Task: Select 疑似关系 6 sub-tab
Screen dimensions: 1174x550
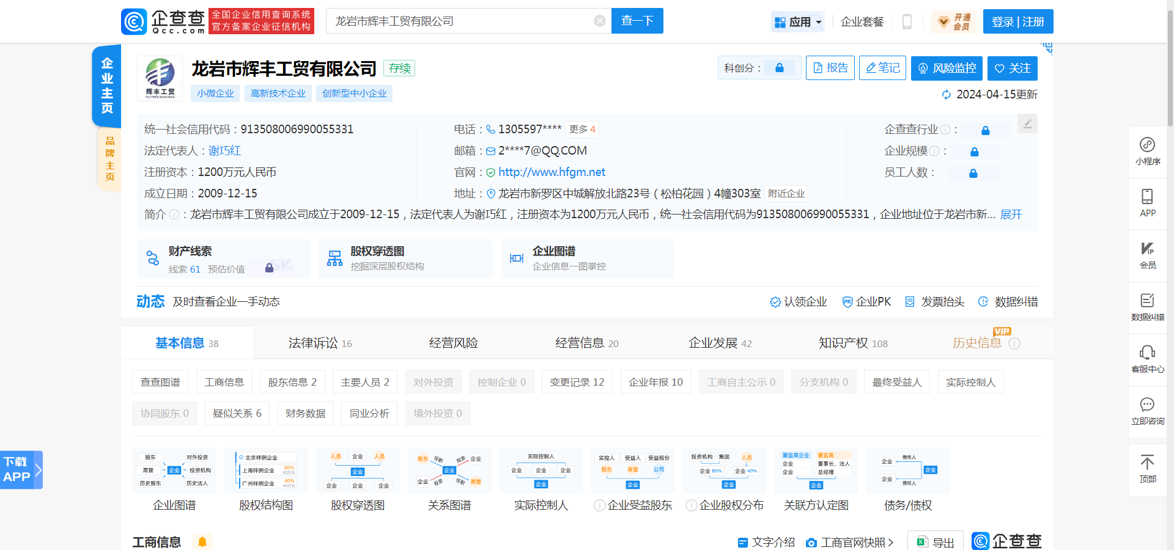Action: point(237,413)
